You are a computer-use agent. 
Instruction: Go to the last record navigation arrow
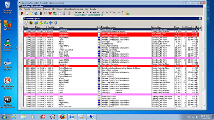[98, 12]
